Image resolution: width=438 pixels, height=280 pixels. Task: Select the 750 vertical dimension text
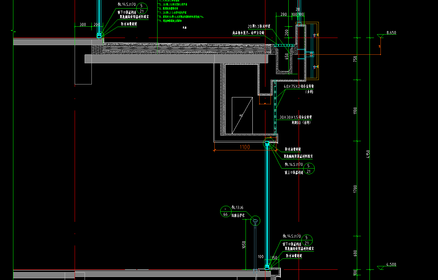coord(355,59)
